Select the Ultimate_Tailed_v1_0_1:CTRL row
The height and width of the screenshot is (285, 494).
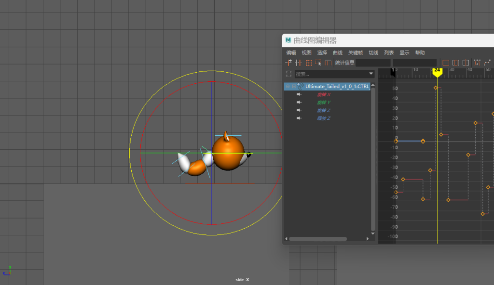point(327,86)
